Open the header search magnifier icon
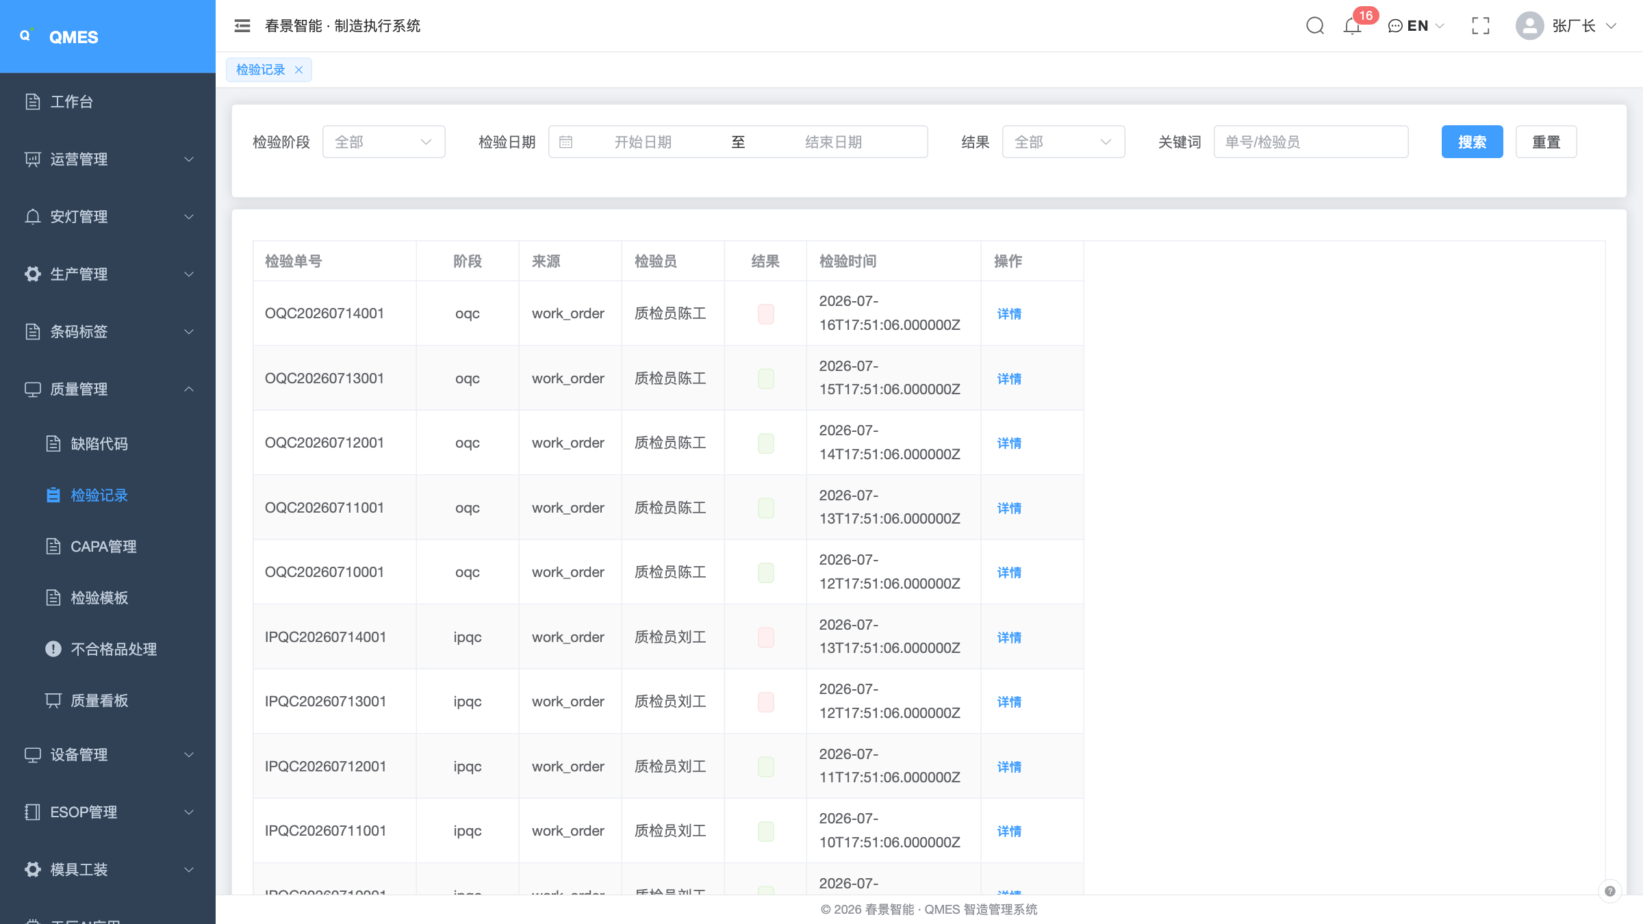This screenshot has width=1643, height=924. pyautogui.click(x=1314, y=26)
